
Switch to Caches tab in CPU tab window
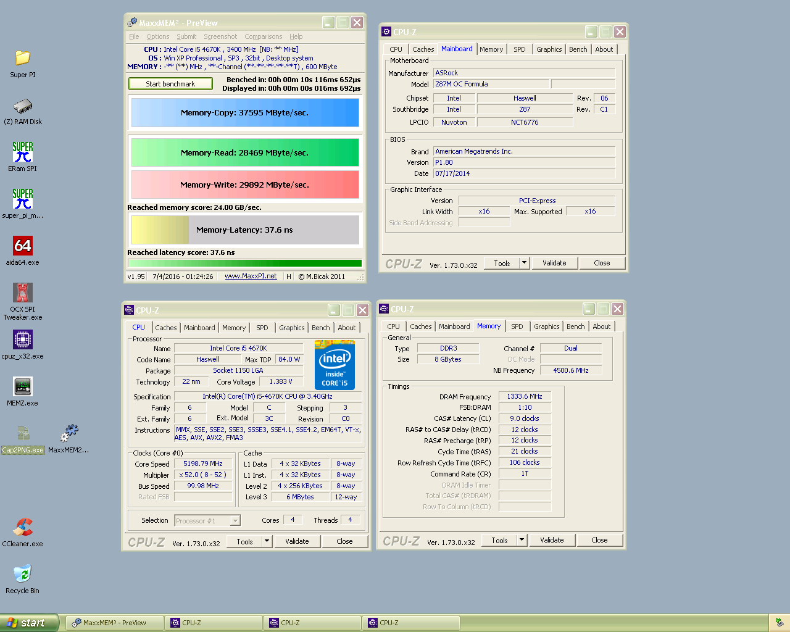point(166,328)
